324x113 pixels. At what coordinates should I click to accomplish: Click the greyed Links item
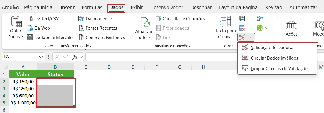164,38
